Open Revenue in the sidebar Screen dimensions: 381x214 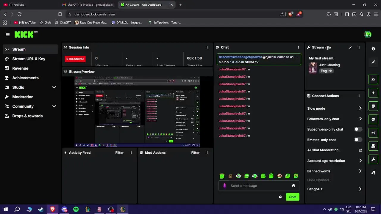30,68
